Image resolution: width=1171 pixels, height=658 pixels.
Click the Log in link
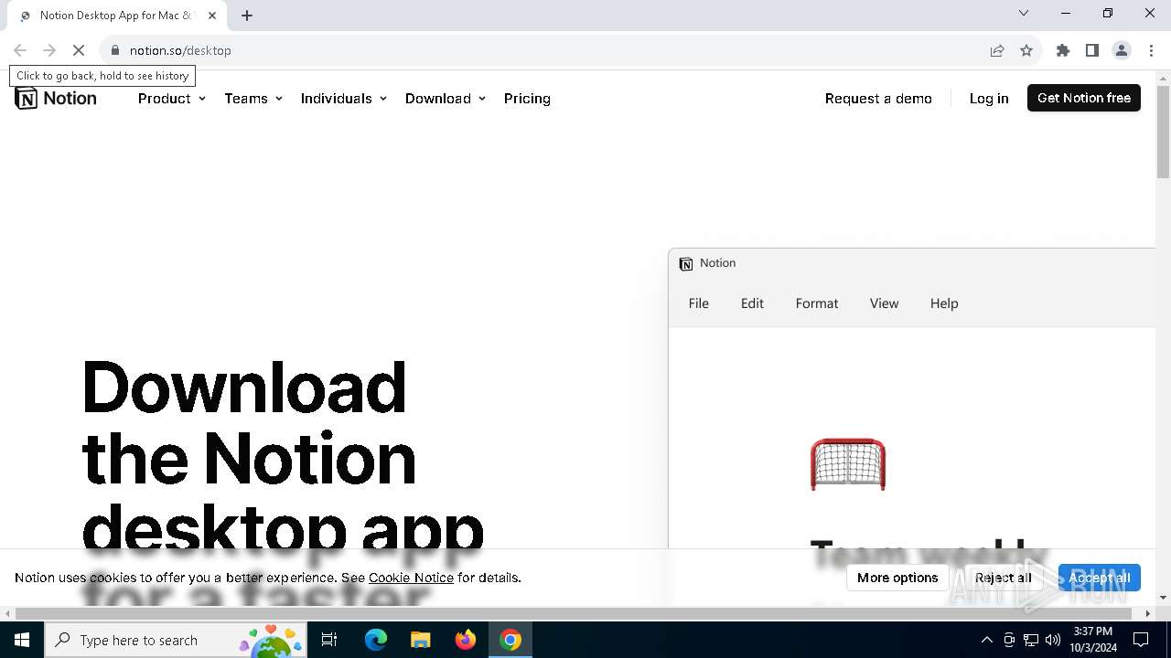click(989, 99)
